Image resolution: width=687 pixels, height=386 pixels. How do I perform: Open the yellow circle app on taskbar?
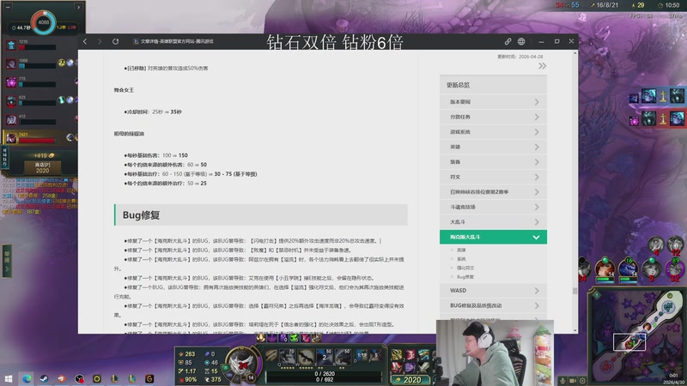[97, 378]
